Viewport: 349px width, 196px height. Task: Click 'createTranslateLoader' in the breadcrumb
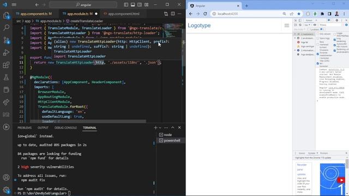pos(87,21)
